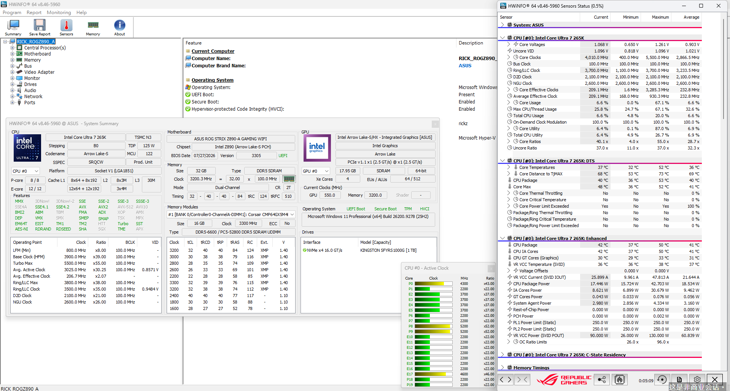
Task: Click the expand columns arrows button
Action: (x=506, y=380)
